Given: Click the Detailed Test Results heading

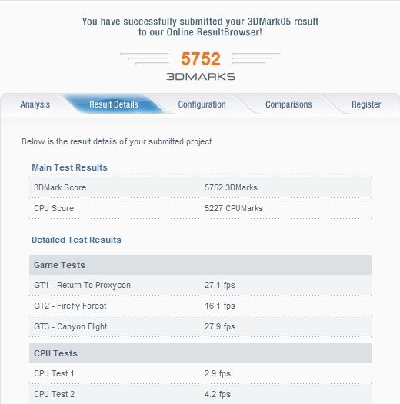Looking at the screenshot, I should point(76,240).
